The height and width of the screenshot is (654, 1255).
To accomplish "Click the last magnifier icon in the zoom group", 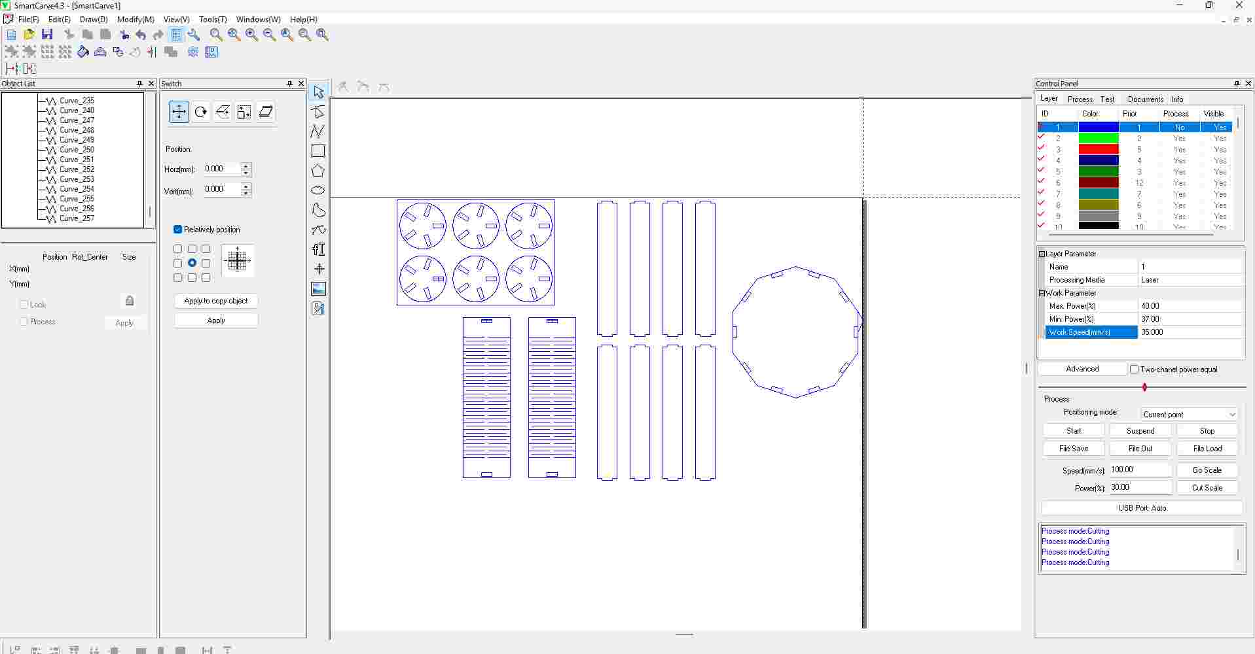I will pos(322,35).
